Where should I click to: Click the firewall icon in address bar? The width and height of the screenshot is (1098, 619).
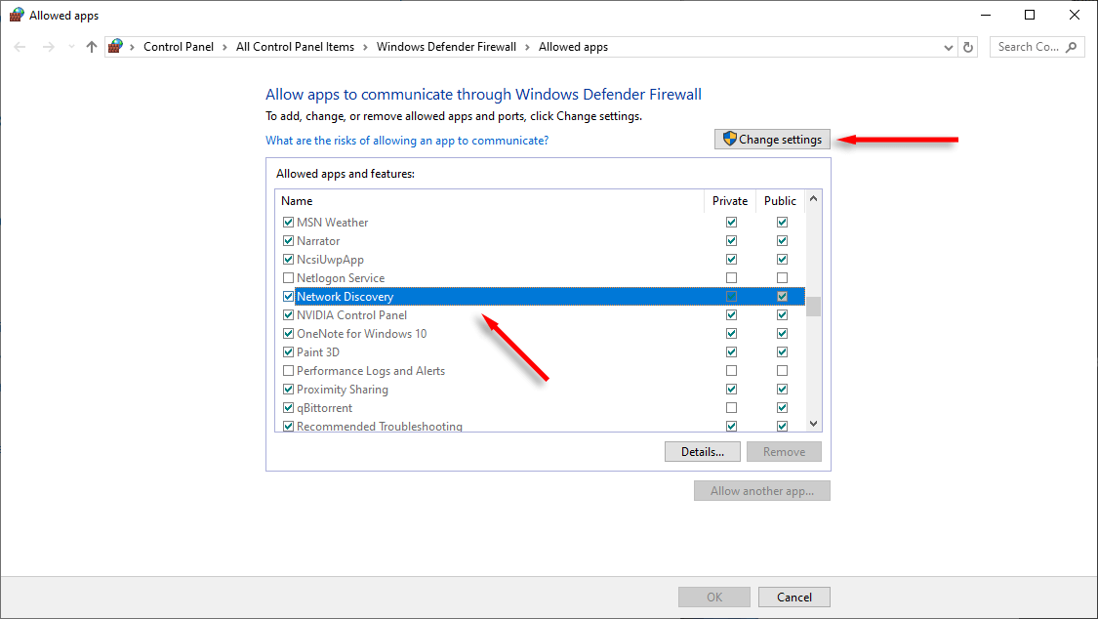click(x=116, y=47)
